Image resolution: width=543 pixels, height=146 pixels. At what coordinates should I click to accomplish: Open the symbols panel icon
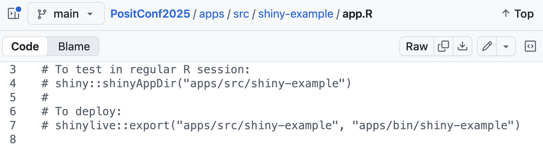(530, 46)
